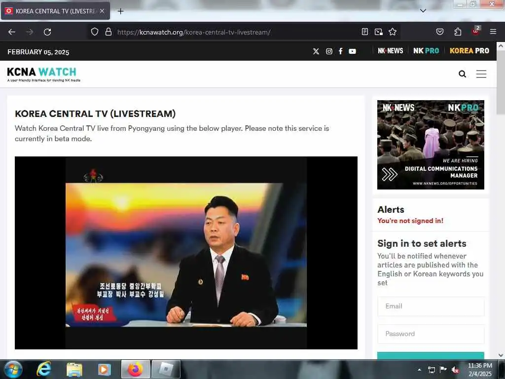Click the livestream video player
This screenshot has height=379, width=505.
[186, 253]
